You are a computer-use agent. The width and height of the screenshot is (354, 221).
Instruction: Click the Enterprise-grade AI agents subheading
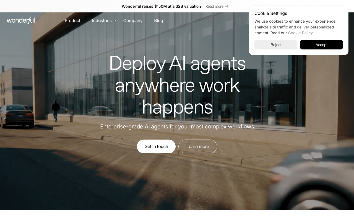point(177,127)
